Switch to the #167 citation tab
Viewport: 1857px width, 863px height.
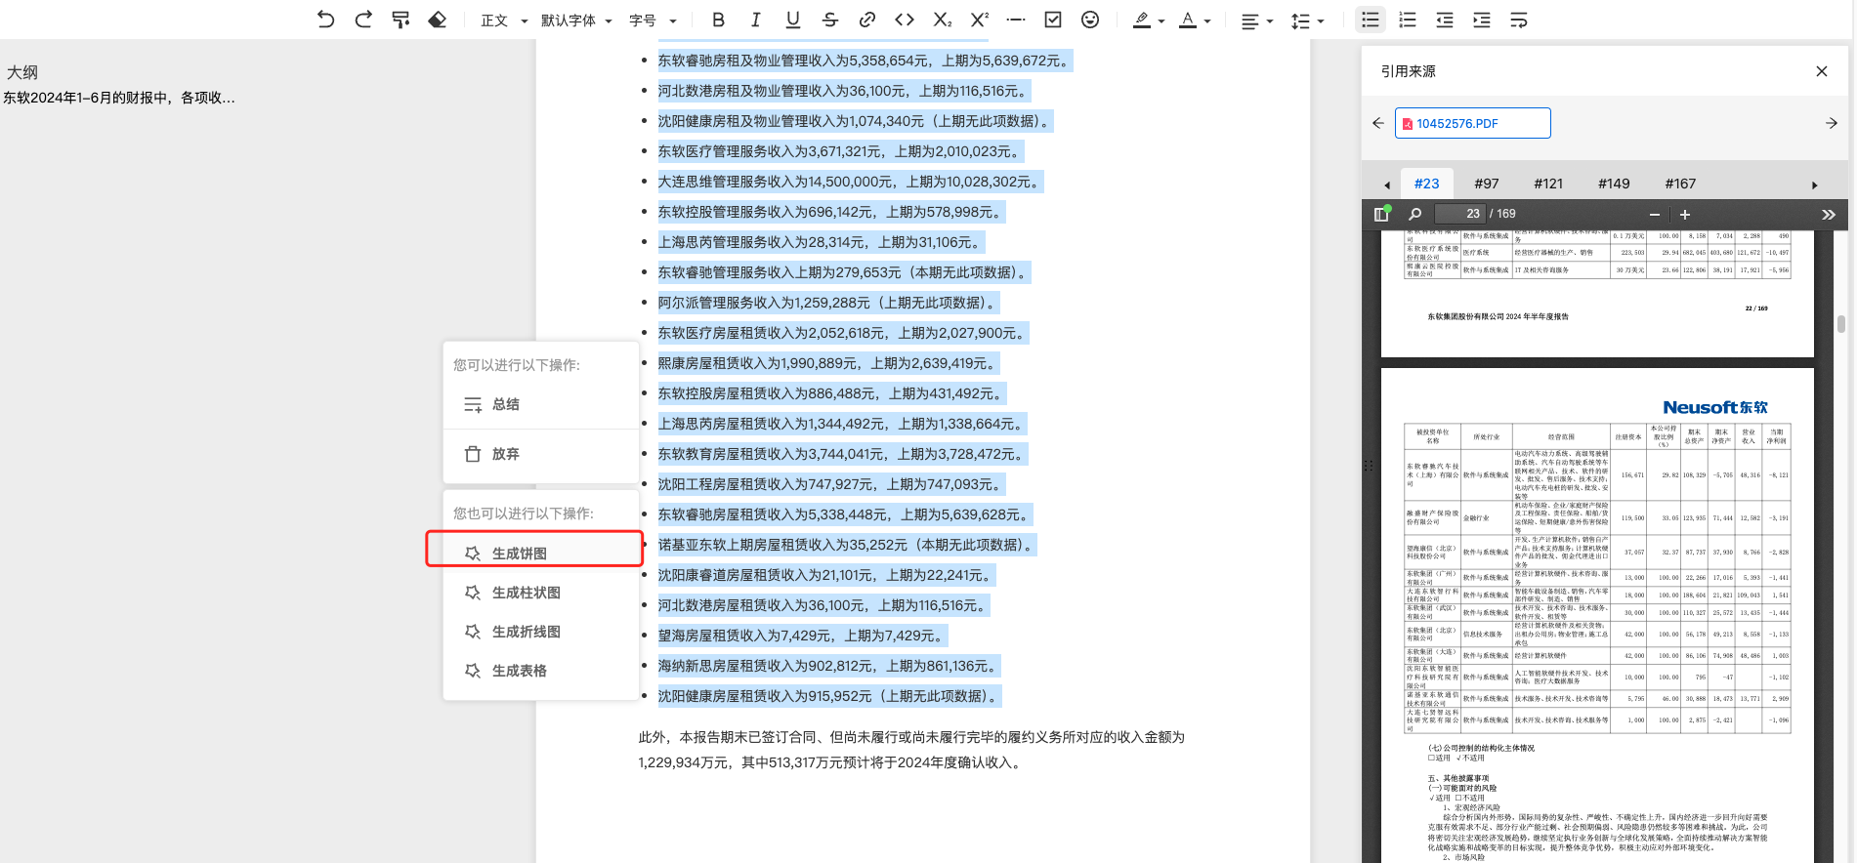tap(1680, 184)
